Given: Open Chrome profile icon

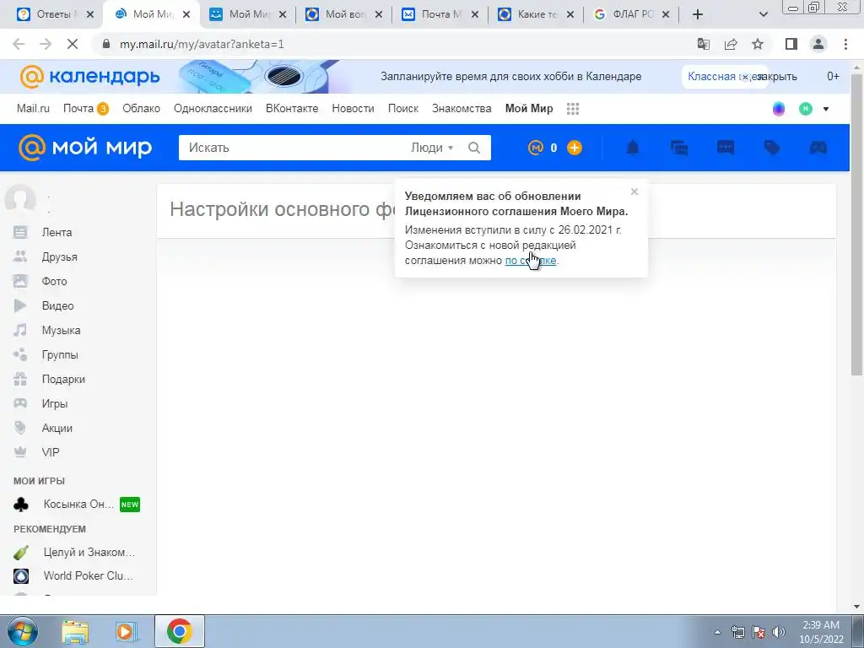Looking at the screenshot, I should point(818,44).
